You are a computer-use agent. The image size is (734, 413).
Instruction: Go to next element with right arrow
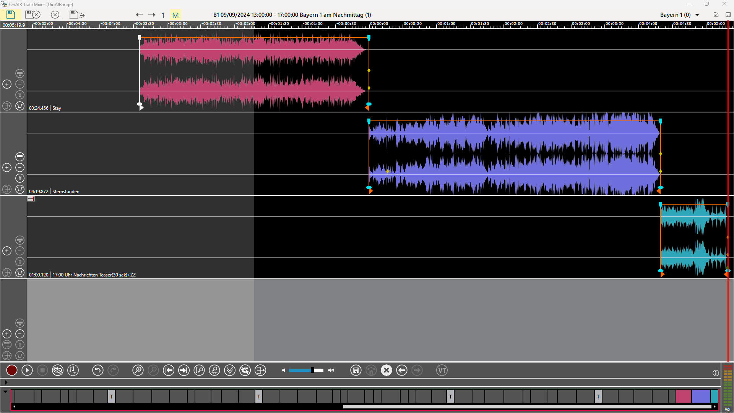click(152, 15)
